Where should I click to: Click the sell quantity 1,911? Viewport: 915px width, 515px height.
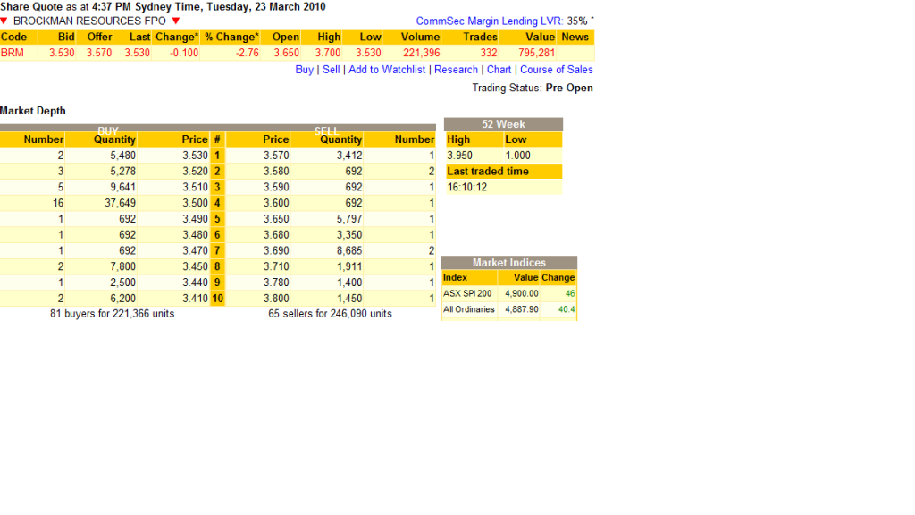pyautogui.click(x=349, y=266)
